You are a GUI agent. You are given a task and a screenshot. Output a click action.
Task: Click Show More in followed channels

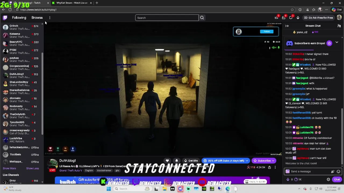[x=9, y=168]
